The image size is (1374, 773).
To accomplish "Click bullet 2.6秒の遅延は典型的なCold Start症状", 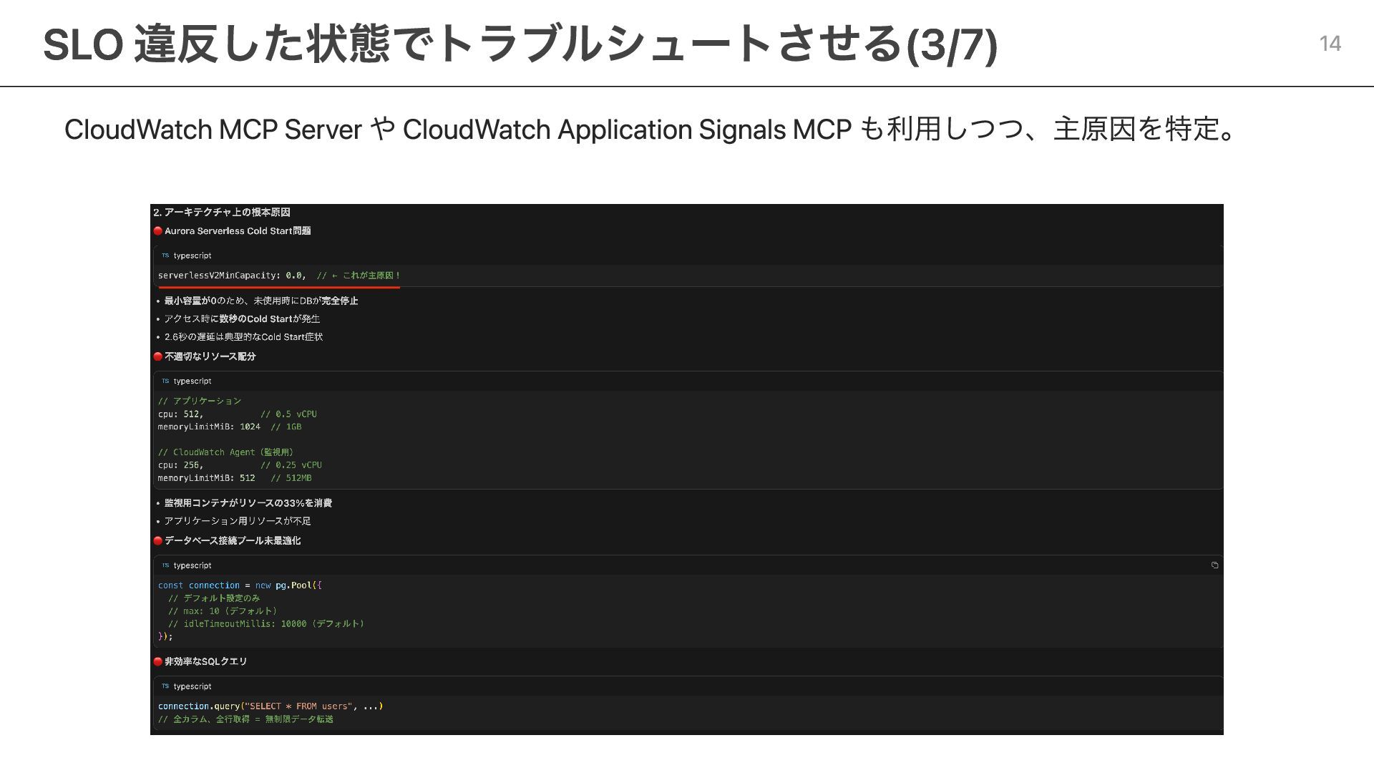I will click(x=243, y=336).
